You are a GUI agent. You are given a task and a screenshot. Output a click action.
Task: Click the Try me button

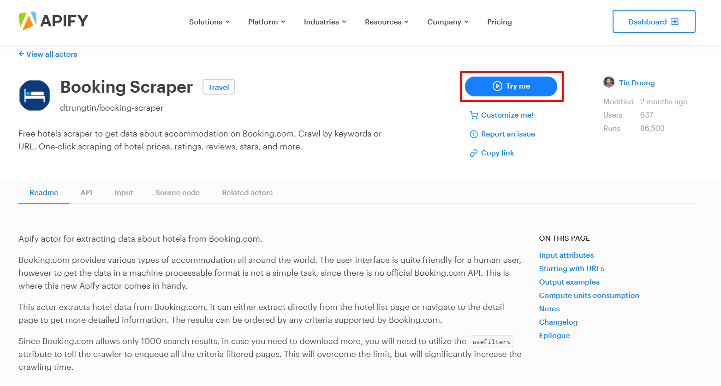click(511, 86)
